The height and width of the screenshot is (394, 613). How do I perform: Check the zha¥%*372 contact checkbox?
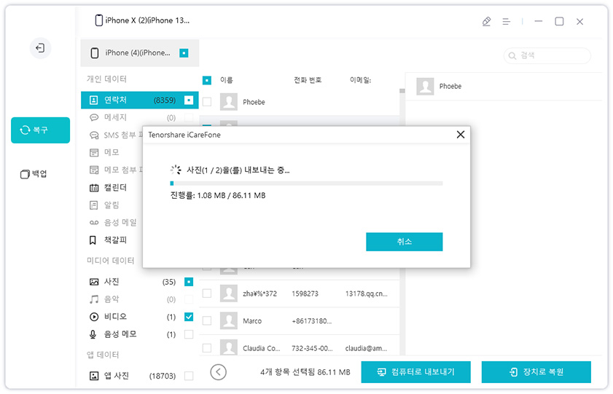[x=207, y=293]
